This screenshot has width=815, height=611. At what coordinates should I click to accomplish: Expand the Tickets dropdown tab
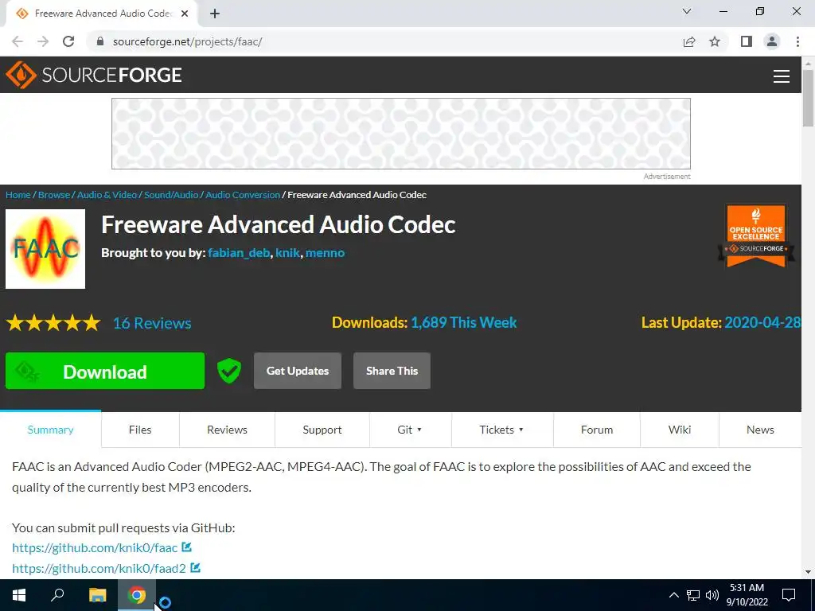(x=501, y=430)
